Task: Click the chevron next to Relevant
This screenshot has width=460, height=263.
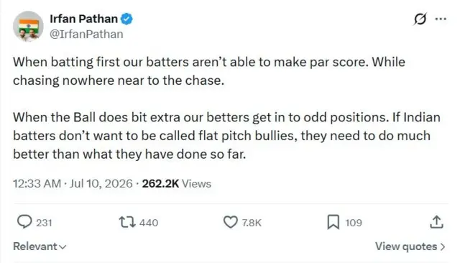Action: pyautogui.click(x=63, y=247)
